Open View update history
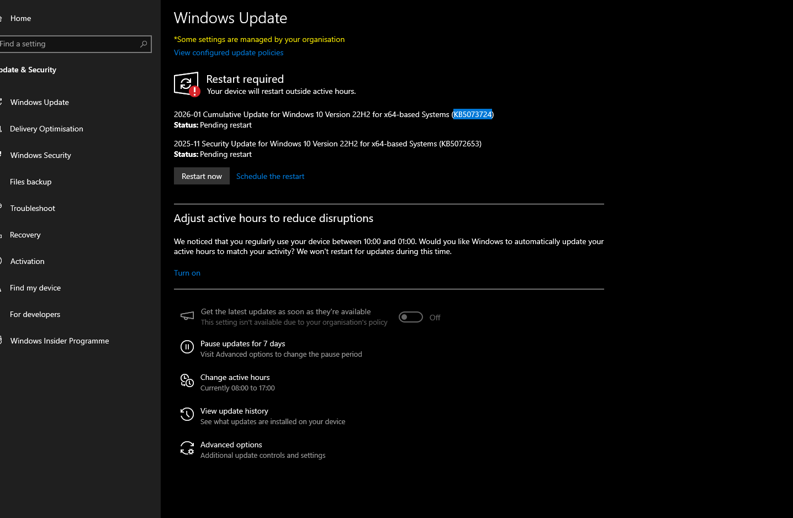Image resolution: width=793 pixels, height=518 pixels. coord(234,411)
